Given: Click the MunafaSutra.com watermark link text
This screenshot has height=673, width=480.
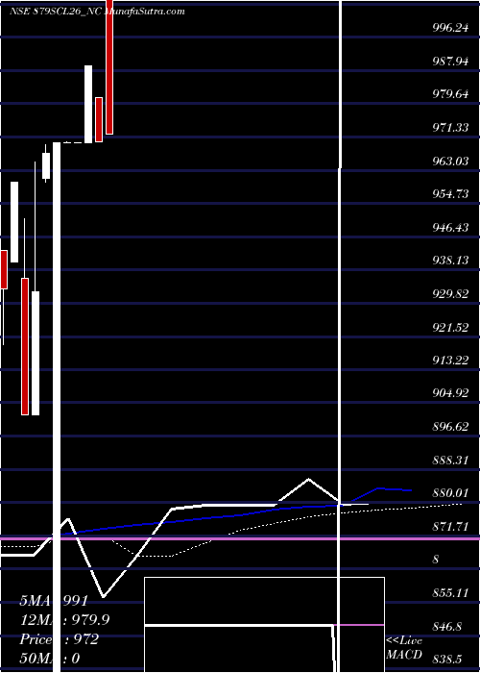Looking at the screenshot, I should click(145, 12).
